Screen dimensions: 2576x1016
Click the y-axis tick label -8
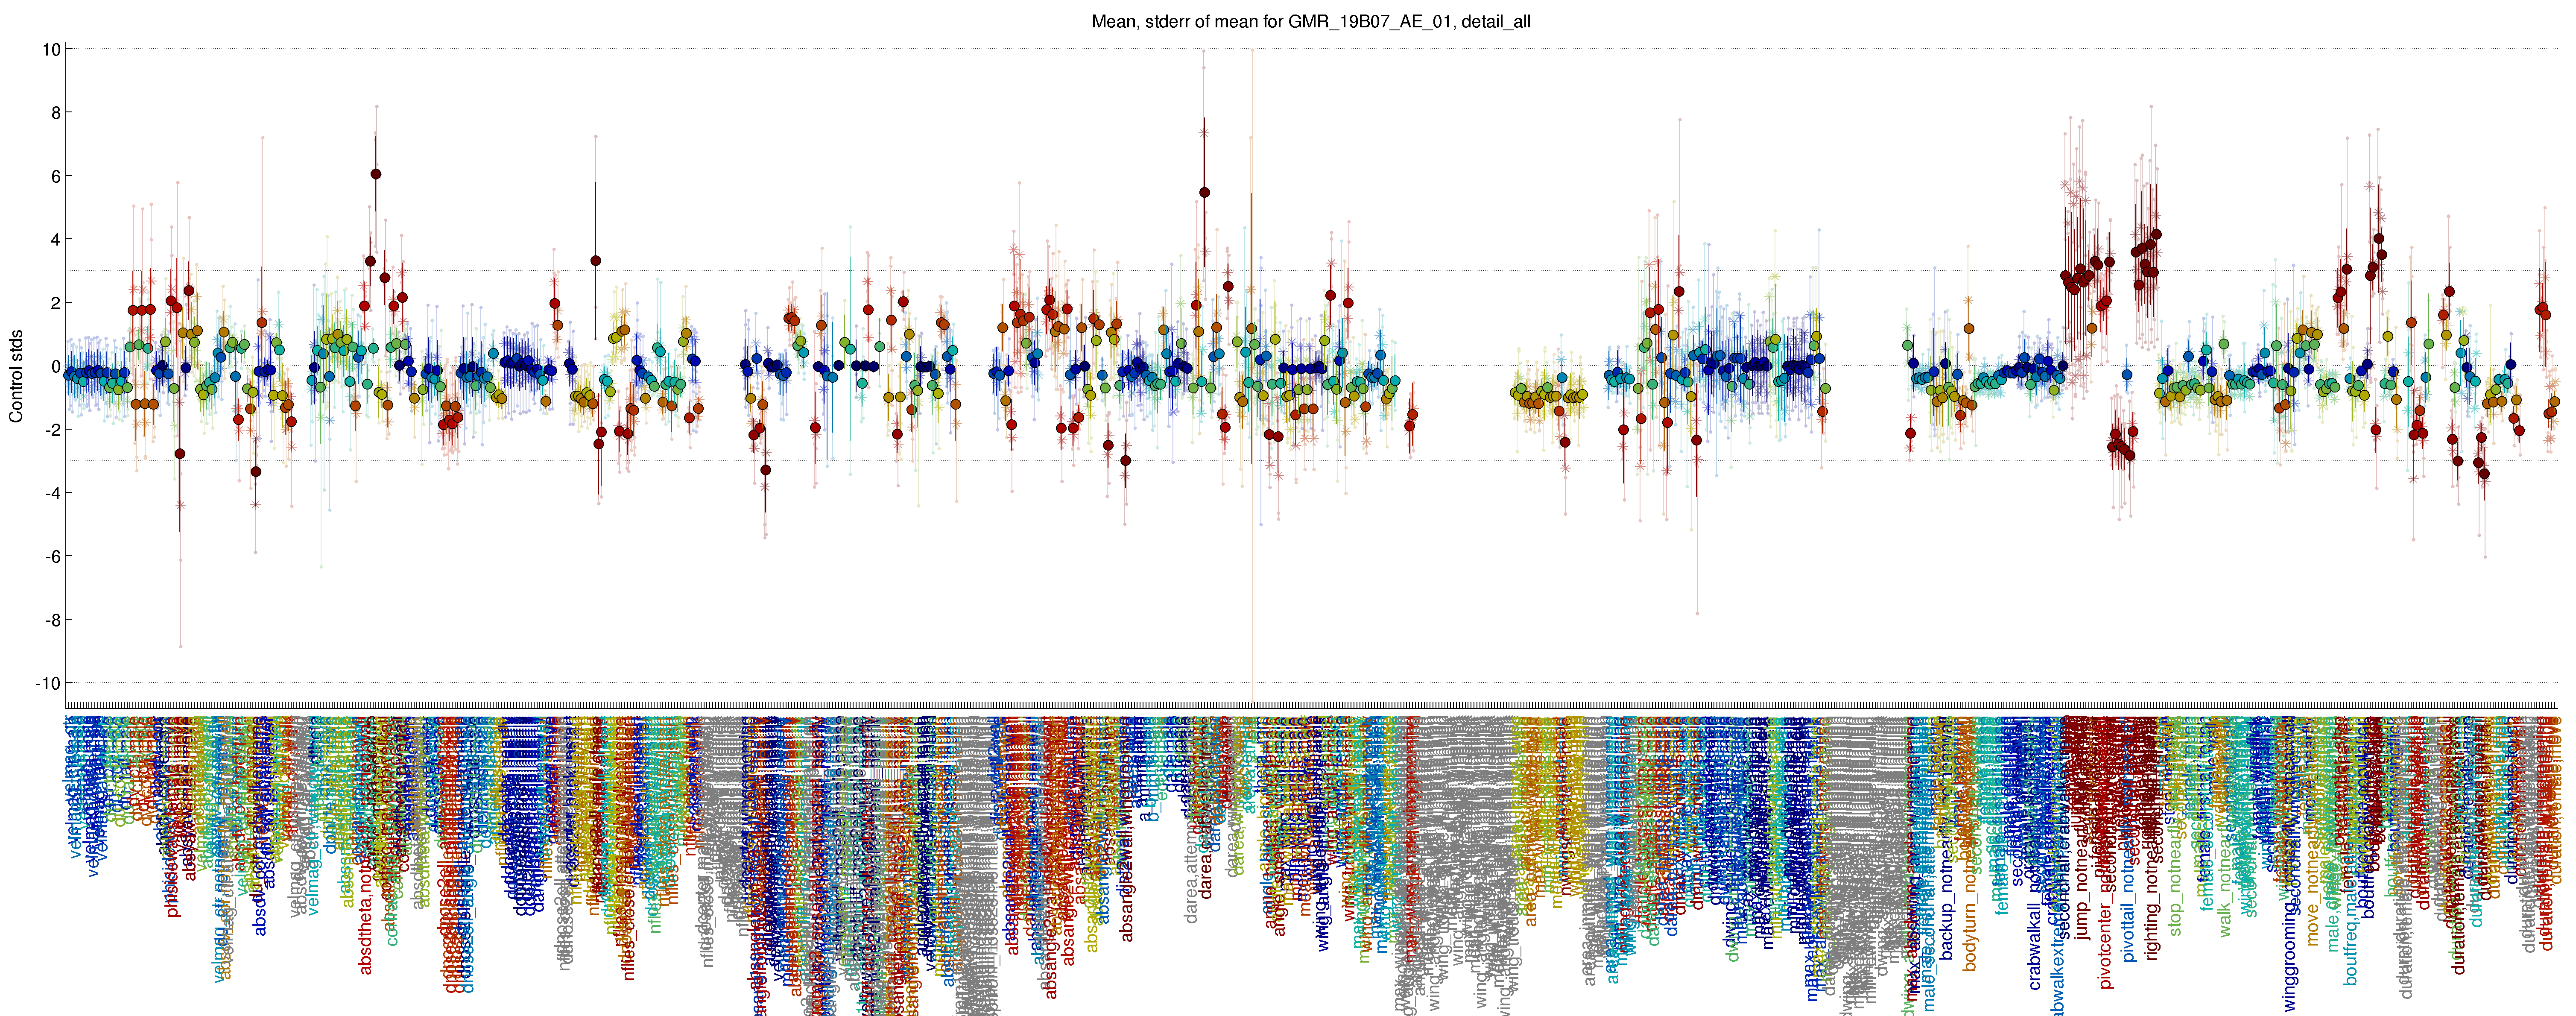click(53, 620)
